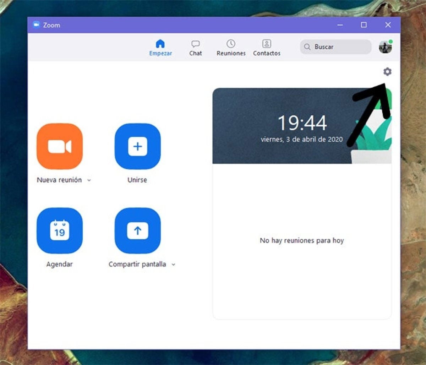This screenshot has height=365, width=426.
Task: Minimize the Zoom window
Action: click(x=340, y=25)
